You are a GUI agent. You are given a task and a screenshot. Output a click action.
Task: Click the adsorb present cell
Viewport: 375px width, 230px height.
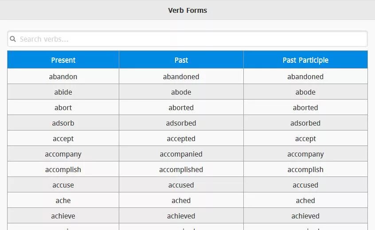(x=63, y=123)
